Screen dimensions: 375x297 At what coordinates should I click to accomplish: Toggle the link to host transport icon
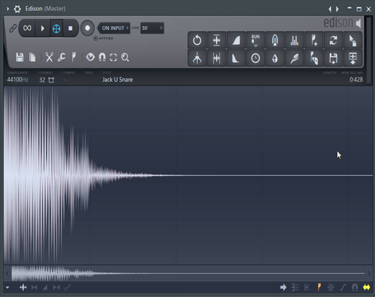(x=13, y=28)
